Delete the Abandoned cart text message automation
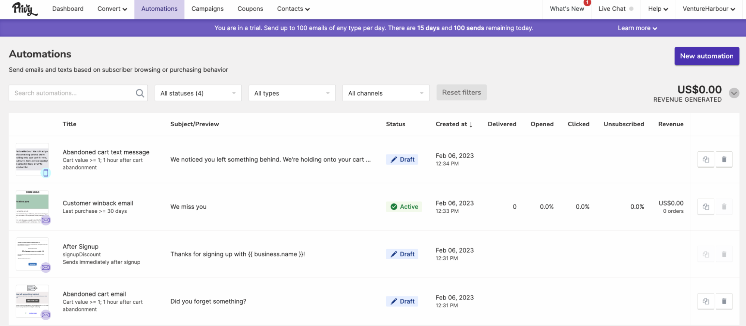 click(724, 159)
